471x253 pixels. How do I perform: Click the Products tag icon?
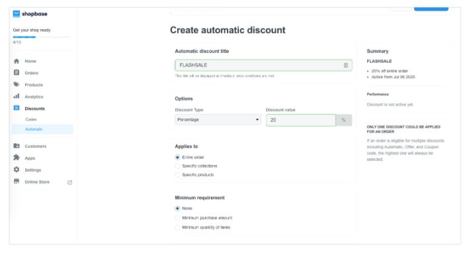(17, 85)
